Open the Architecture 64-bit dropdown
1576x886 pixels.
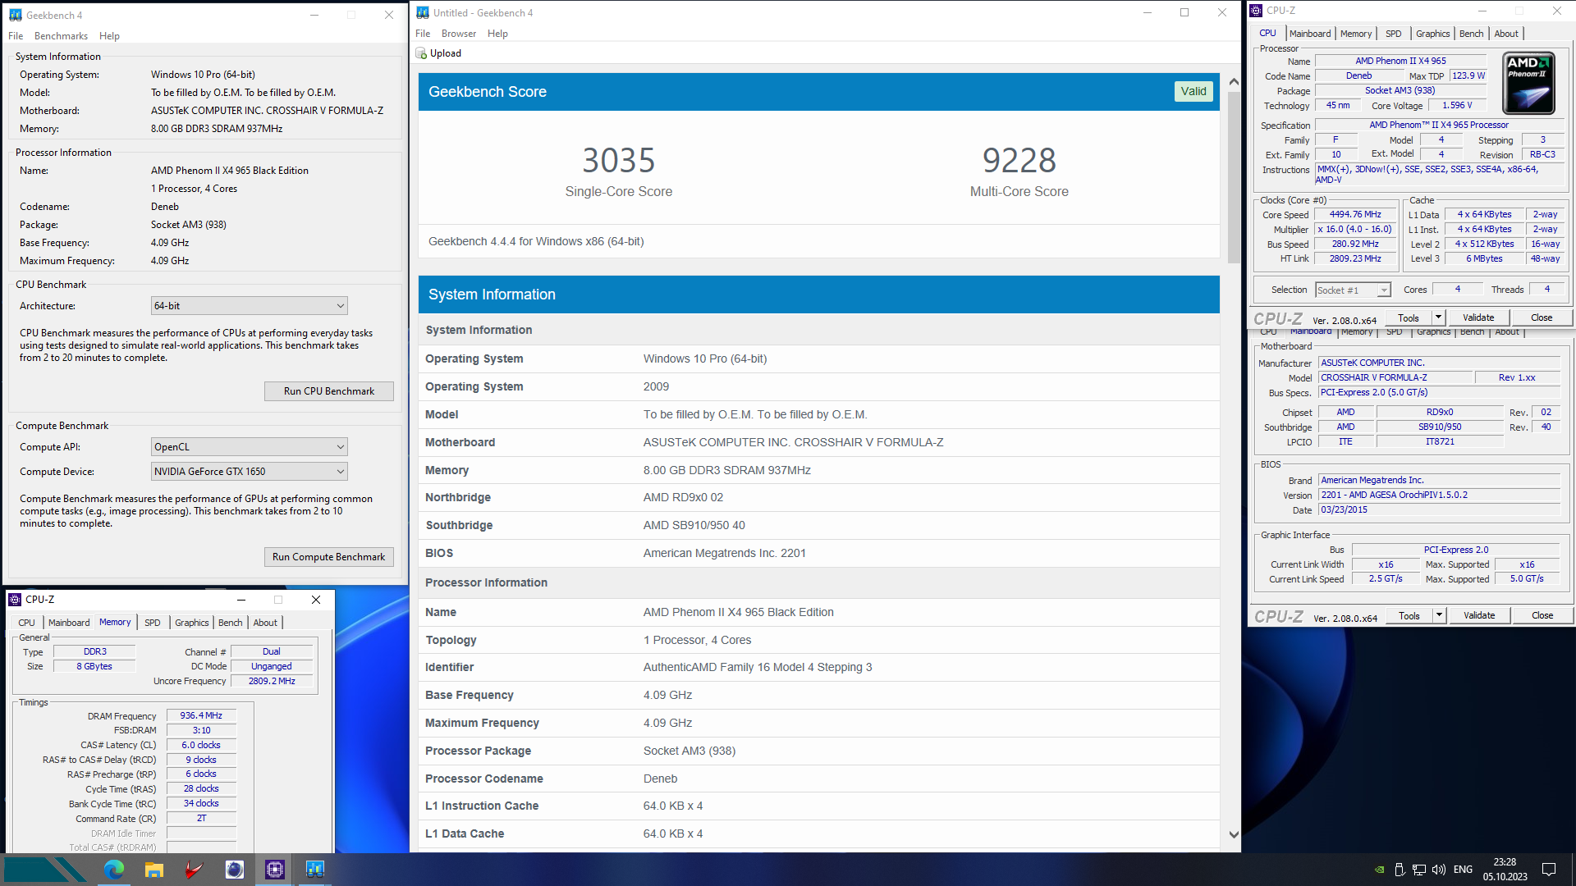tap(249, 306)
